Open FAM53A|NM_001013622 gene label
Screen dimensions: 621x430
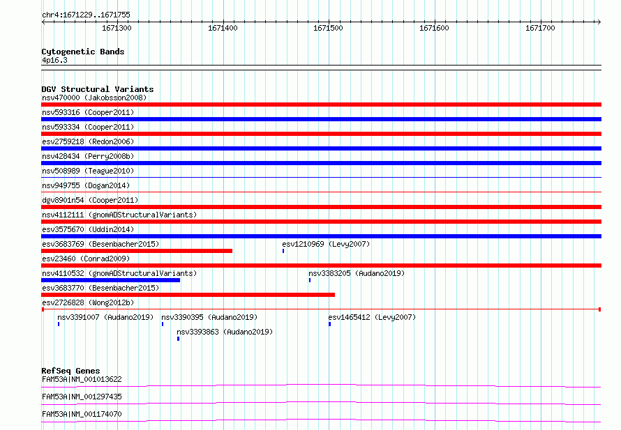[x=82, y=379]
